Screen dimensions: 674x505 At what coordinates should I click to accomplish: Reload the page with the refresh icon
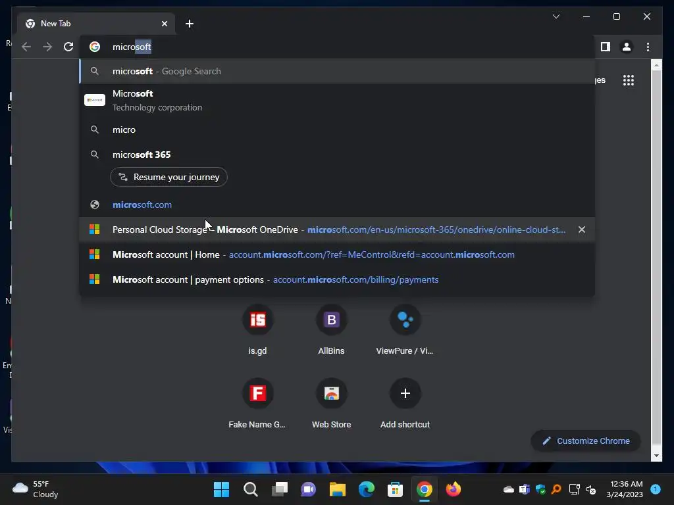pyautogui.click(x=68, y=47)
